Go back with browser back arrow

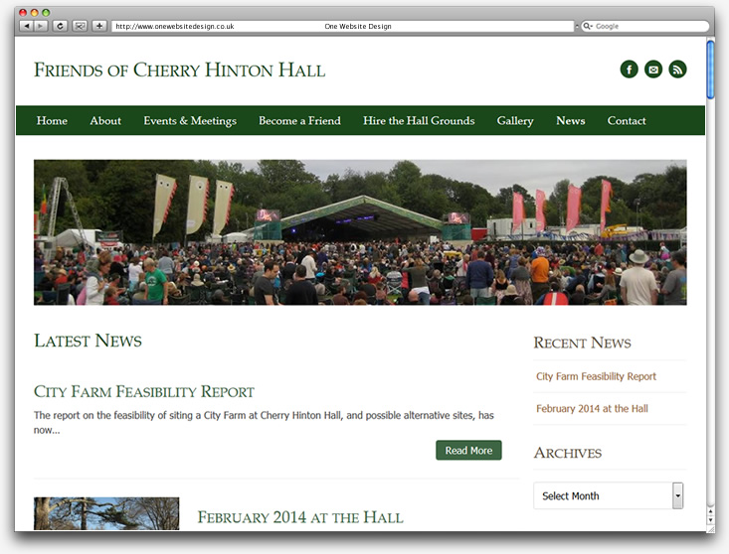(27, 26)
